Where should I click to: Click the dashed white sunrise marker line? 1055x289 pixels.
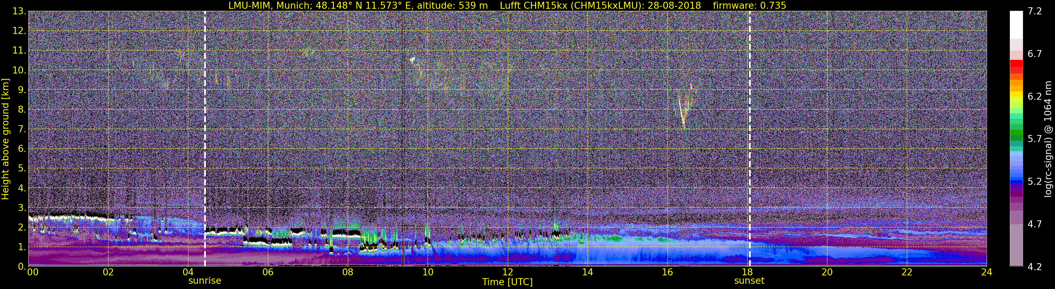(x=205, y=139)
